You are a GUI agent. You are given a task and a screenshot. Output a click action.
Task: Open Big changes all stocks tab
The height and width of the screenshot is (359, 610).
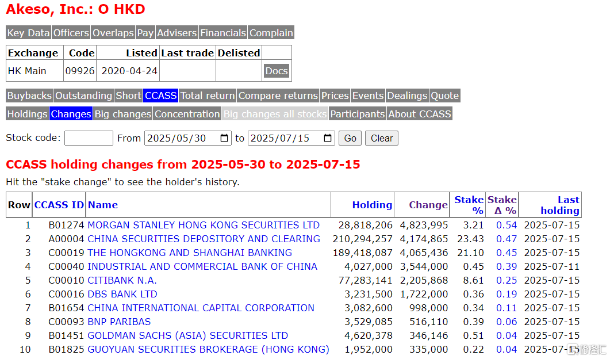[x=275, y=114]
